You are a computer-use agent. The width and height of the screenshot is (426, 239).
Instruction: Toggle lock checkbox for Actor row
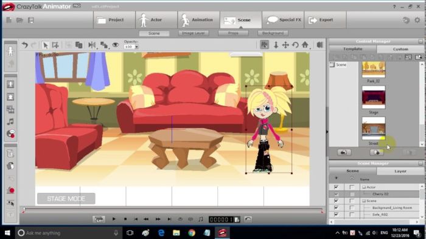click(352, 187)
